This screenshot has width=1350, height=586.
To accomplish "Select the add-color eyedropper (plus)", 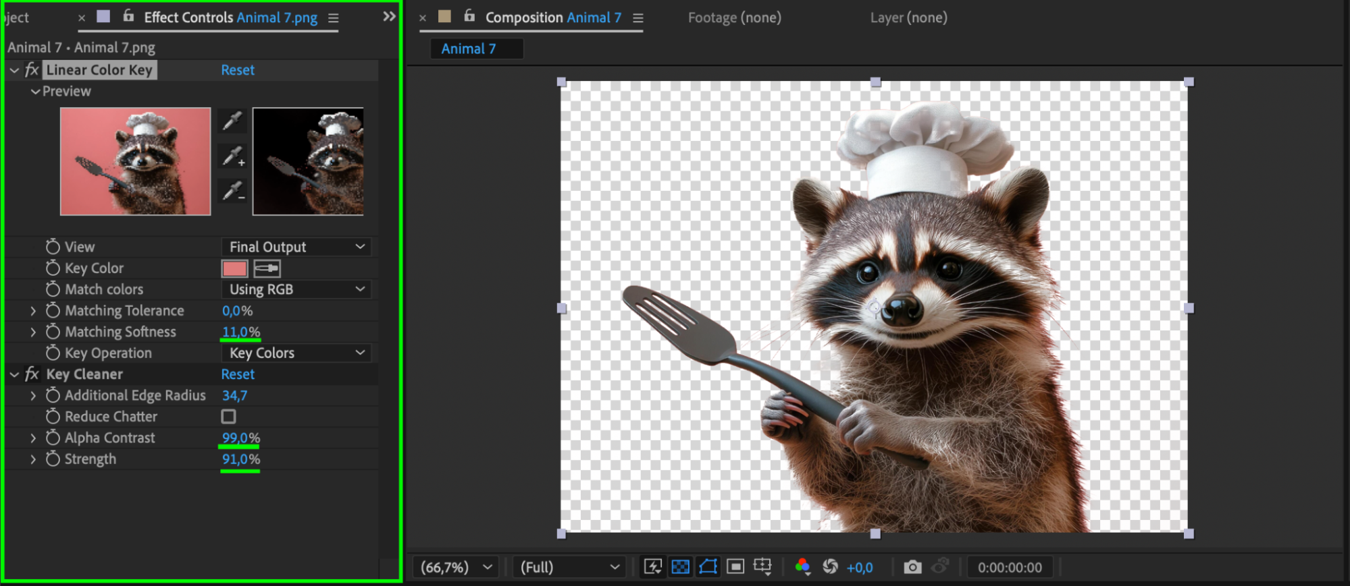I will (x=233, y=156).
